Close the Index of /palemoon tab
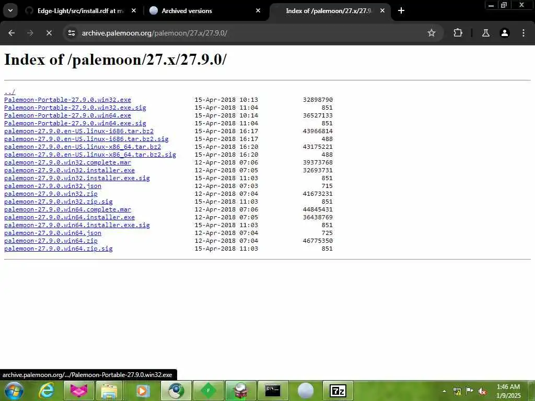The height and width of the screenshot is (401, 535). pos(382,10)
